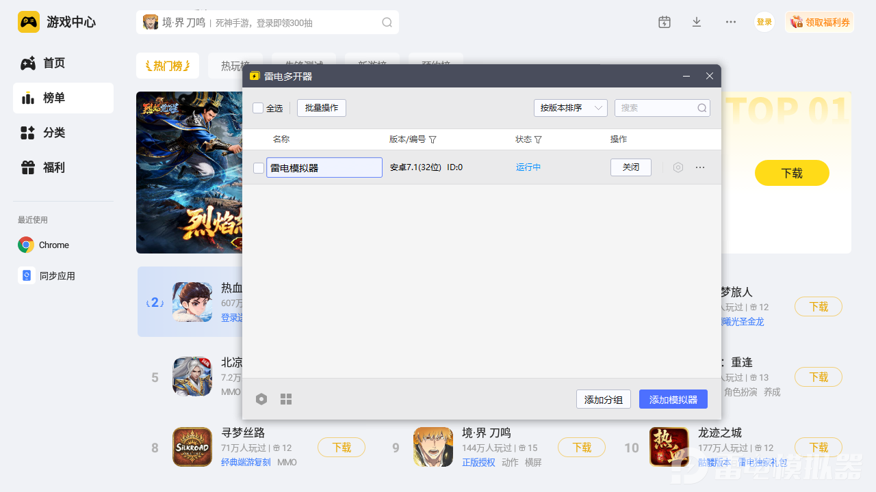Click the game center search input field
Image resolution: width=876 pixels, height=492 pixels.
(268, 23)
